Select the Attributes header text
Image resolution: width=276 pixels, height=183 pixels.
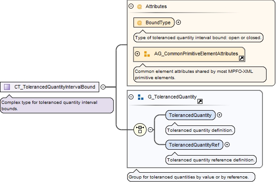156,6
